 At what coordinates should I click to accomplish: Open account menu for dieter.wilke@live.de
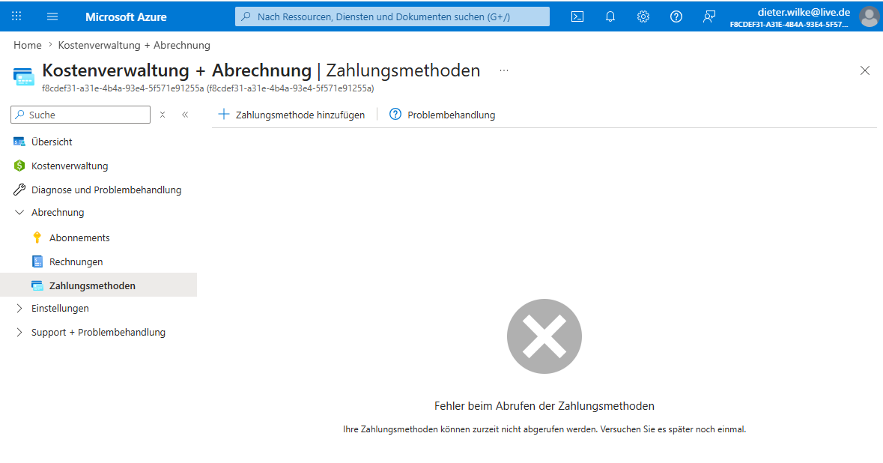point(804,13)
